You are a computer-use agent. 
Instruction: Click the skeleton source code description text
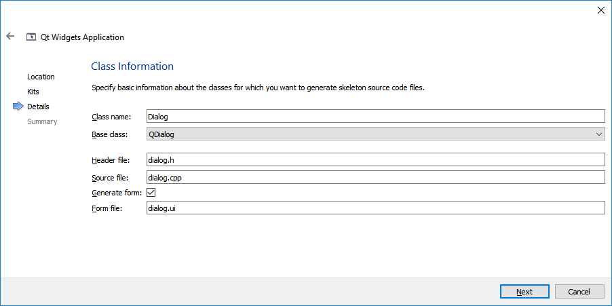(258, 88)
